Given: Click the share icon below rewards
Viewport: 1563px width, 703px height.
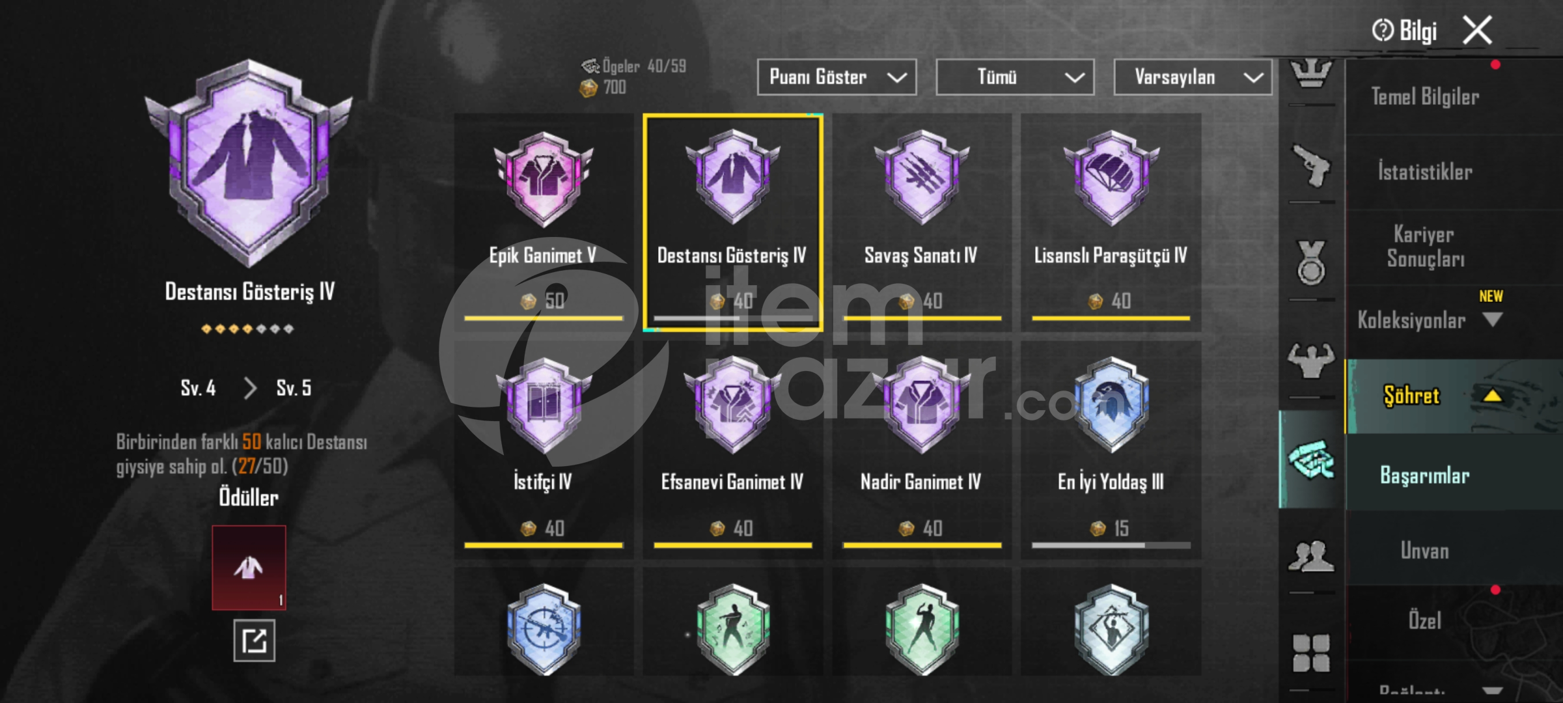Looking at the screenshot, I should click(254, 641).
